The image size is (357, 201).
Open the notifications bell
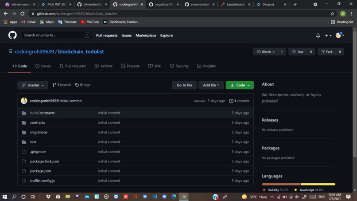pos(318,35)
